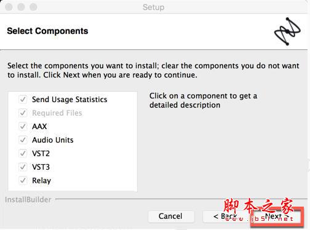This screenshot has height=230, width=310.
Task: Click the Cancel button
Action: [x=171, y=216]
